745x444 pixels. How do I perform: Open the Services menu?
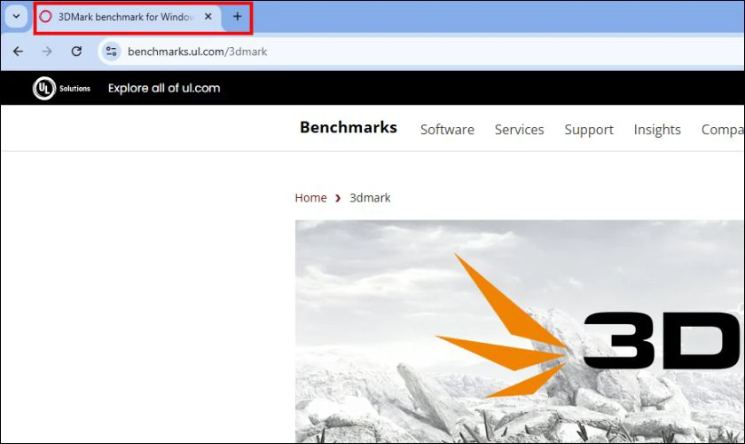click(x=520, y=130)
